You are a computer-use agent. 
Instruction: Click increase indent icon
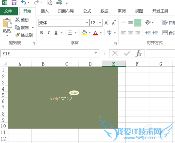[155, 33]
